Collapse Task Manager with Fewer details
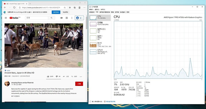 pos(96,102)
